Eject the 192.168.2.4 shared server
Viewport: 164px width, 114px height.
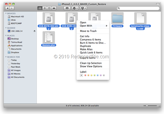tap(34, 31)
